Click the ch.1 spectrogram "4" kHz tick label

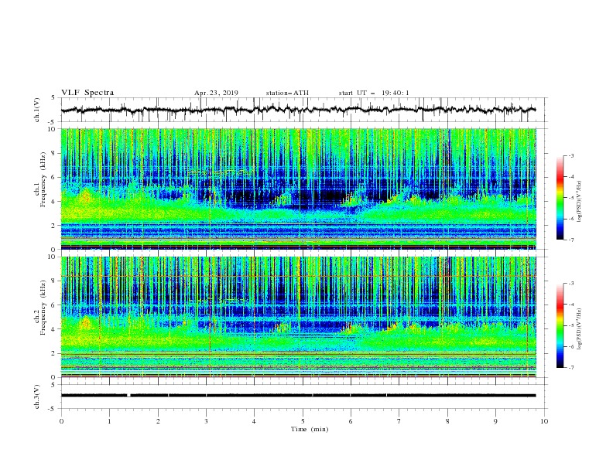pos(54,202)
